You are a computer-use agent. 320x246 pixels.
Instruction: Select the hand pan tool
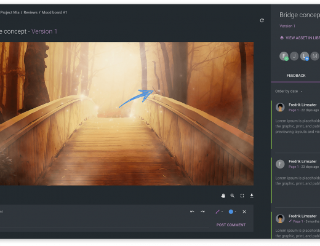point(223,196)
